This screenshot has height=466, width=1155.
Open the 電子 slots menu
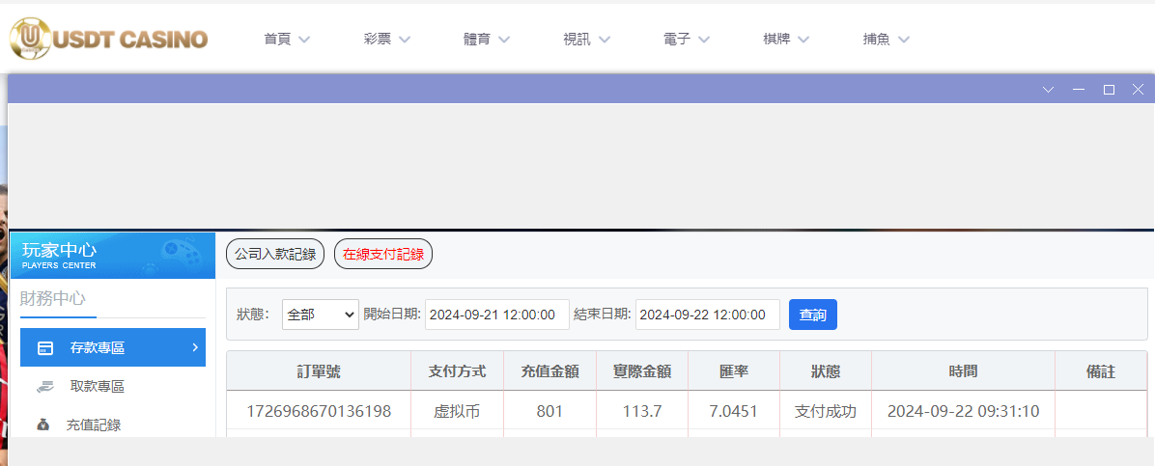[x=686, y=40]
